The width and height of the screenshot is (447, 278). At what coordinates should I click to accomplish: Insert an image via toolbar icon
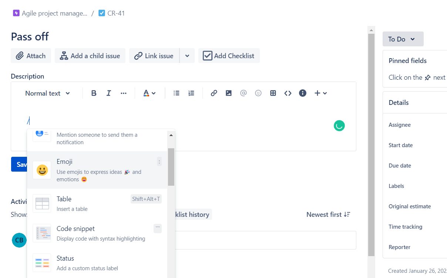(229, 93)
